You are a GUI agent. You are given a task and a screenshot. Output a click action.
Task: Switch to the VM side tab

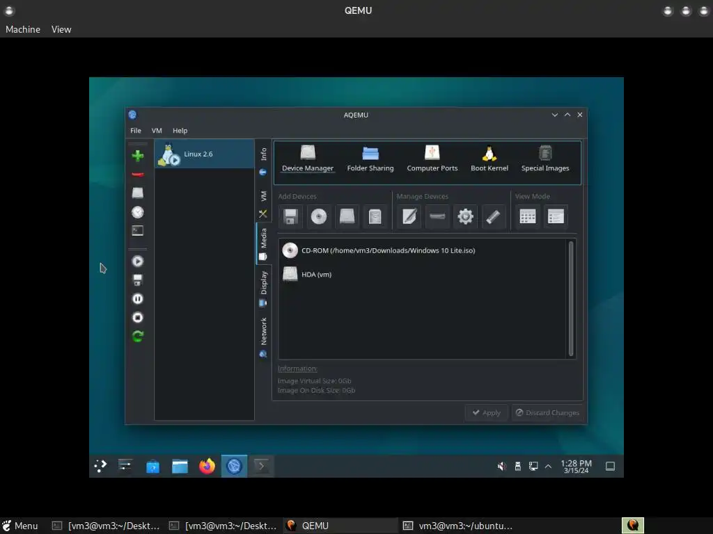click(x=263, y=204)
